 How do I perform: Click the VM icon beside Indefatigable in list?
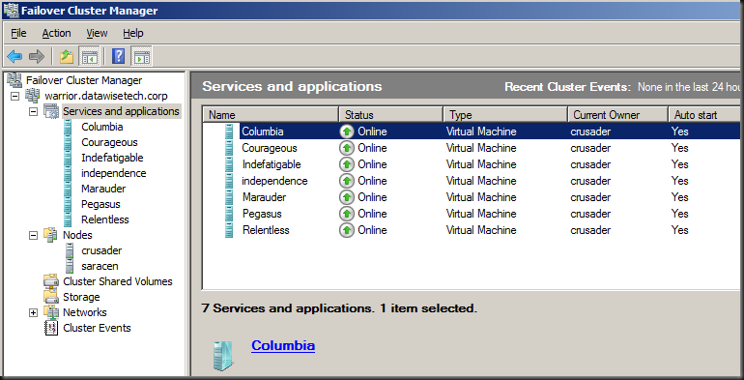pos(229,164)
